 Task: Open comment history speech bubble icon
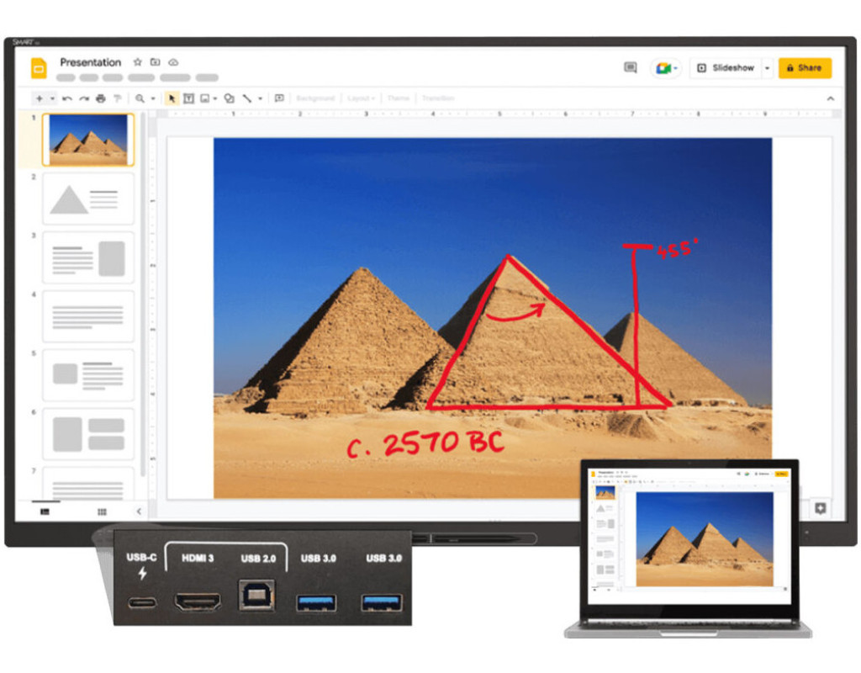(630, 68)
